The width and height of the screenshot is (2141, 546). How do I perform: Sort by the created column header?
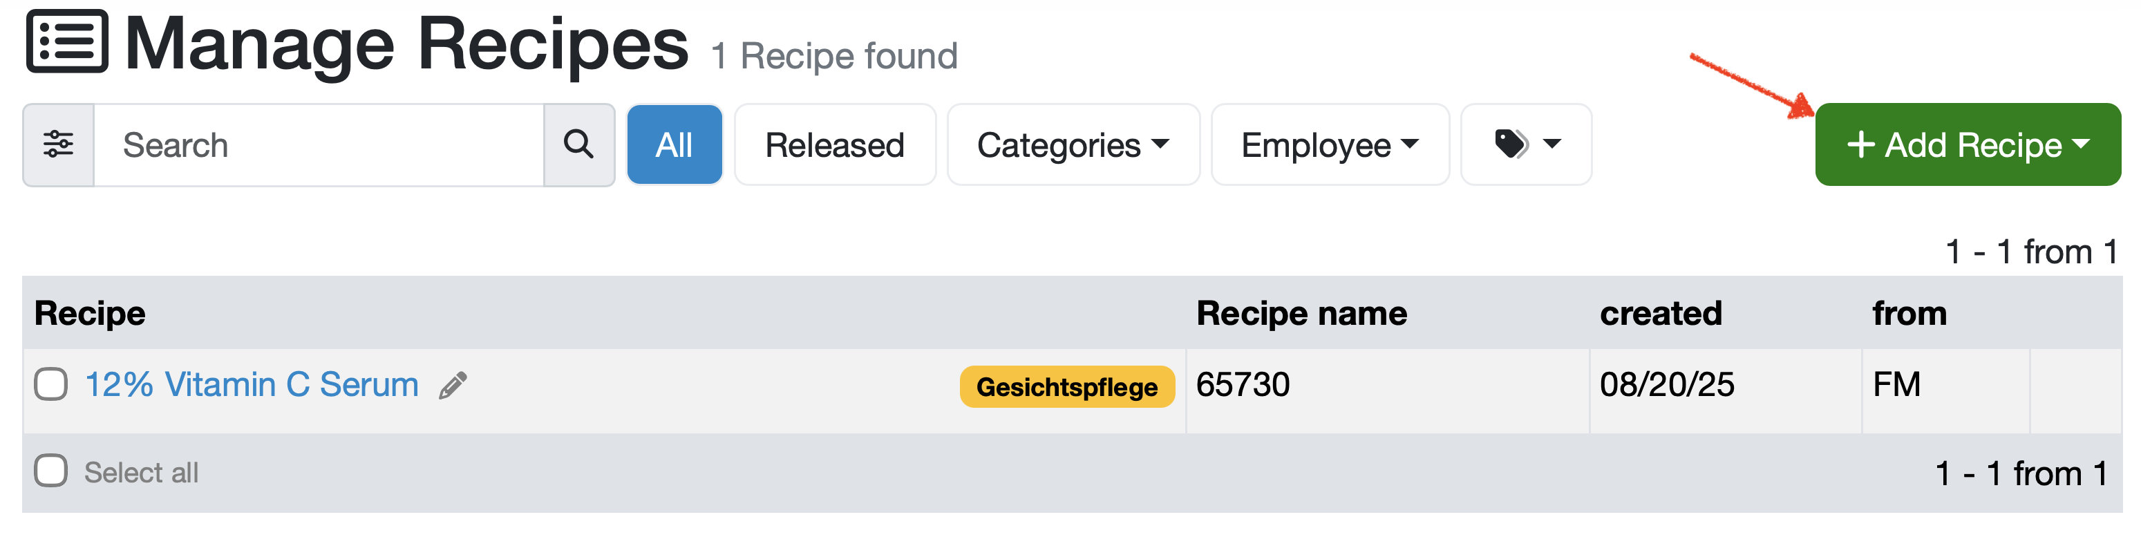pos(1660,314)
